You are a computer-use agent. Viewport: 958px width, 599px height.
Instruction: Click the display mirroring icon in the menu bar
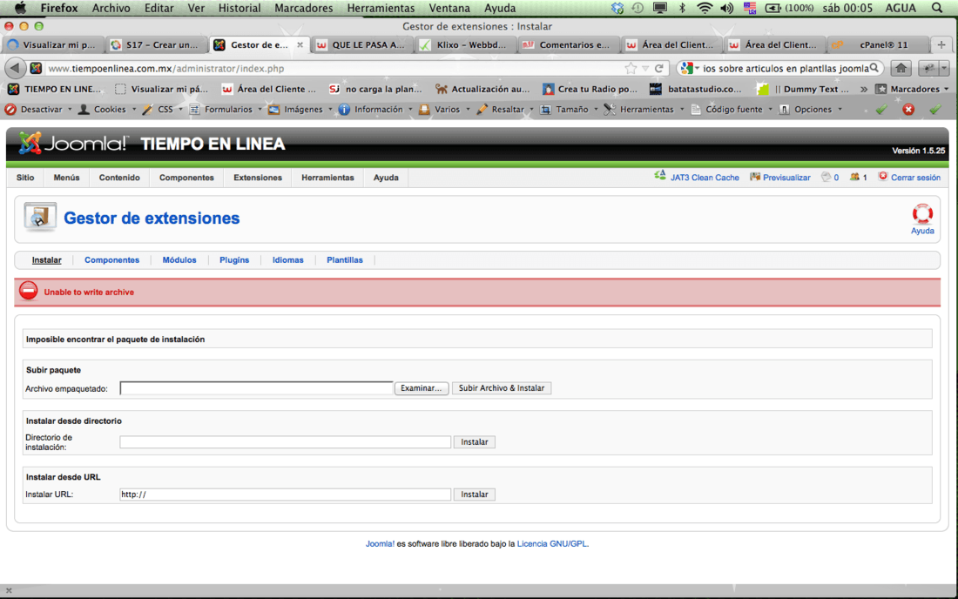(x=660, y=8)
